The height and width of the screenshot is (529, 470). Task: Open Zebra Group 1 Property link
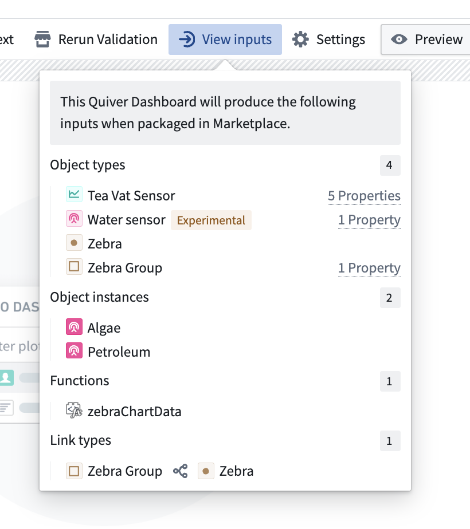point(369,268)
